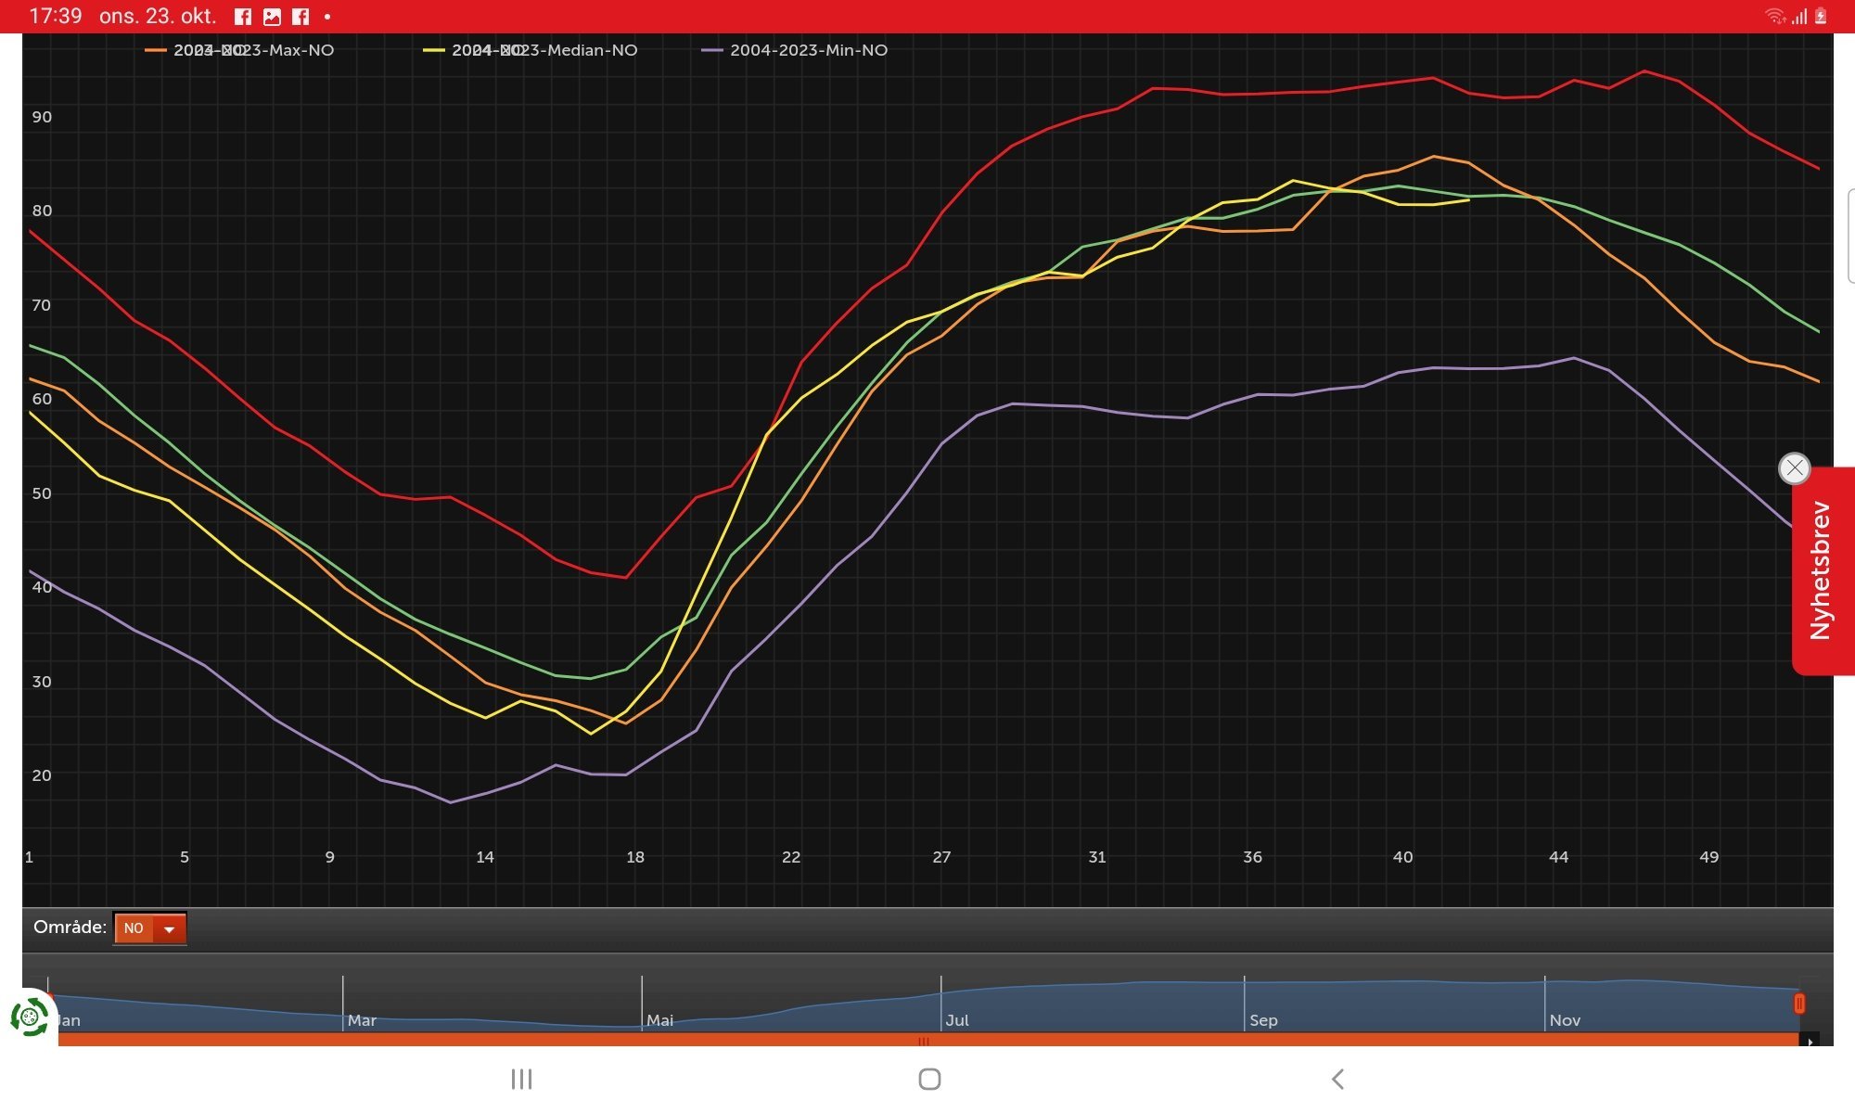
Task: Open the first Facebook notification icon
Action: pyautogui.click(x=243, y=17)
